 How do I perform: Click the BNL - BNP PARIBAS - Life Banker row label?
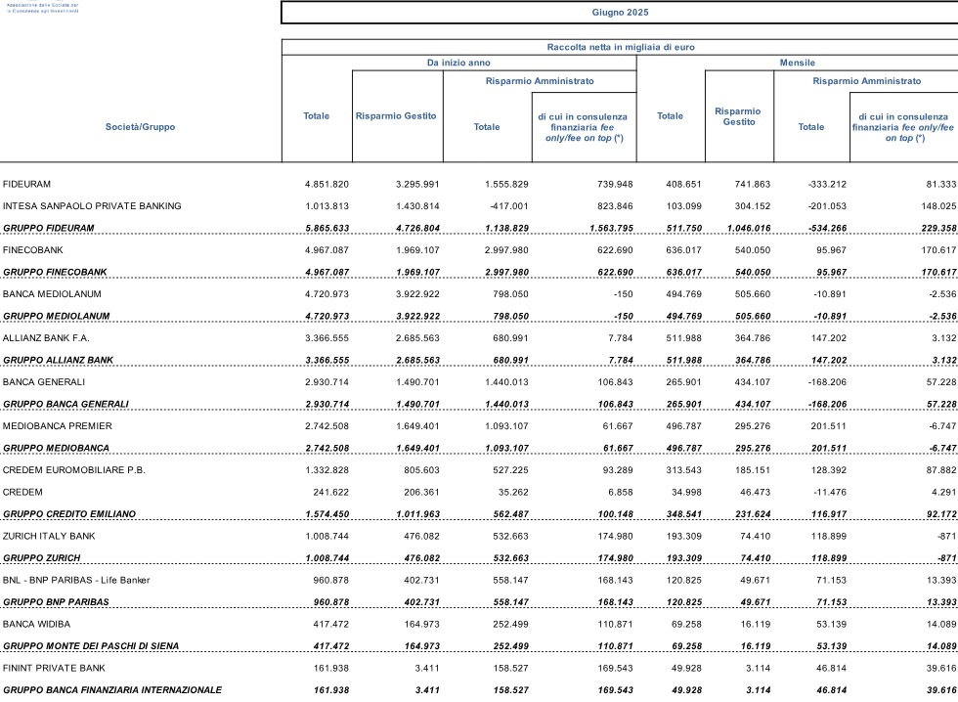(76, 581)
